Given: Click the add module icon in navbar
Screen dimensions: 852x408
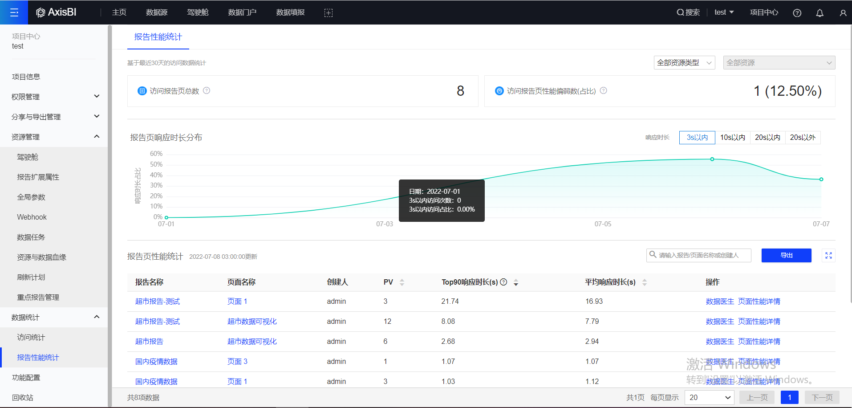Looking at the screenshot, I should click(x=328, y=13).
